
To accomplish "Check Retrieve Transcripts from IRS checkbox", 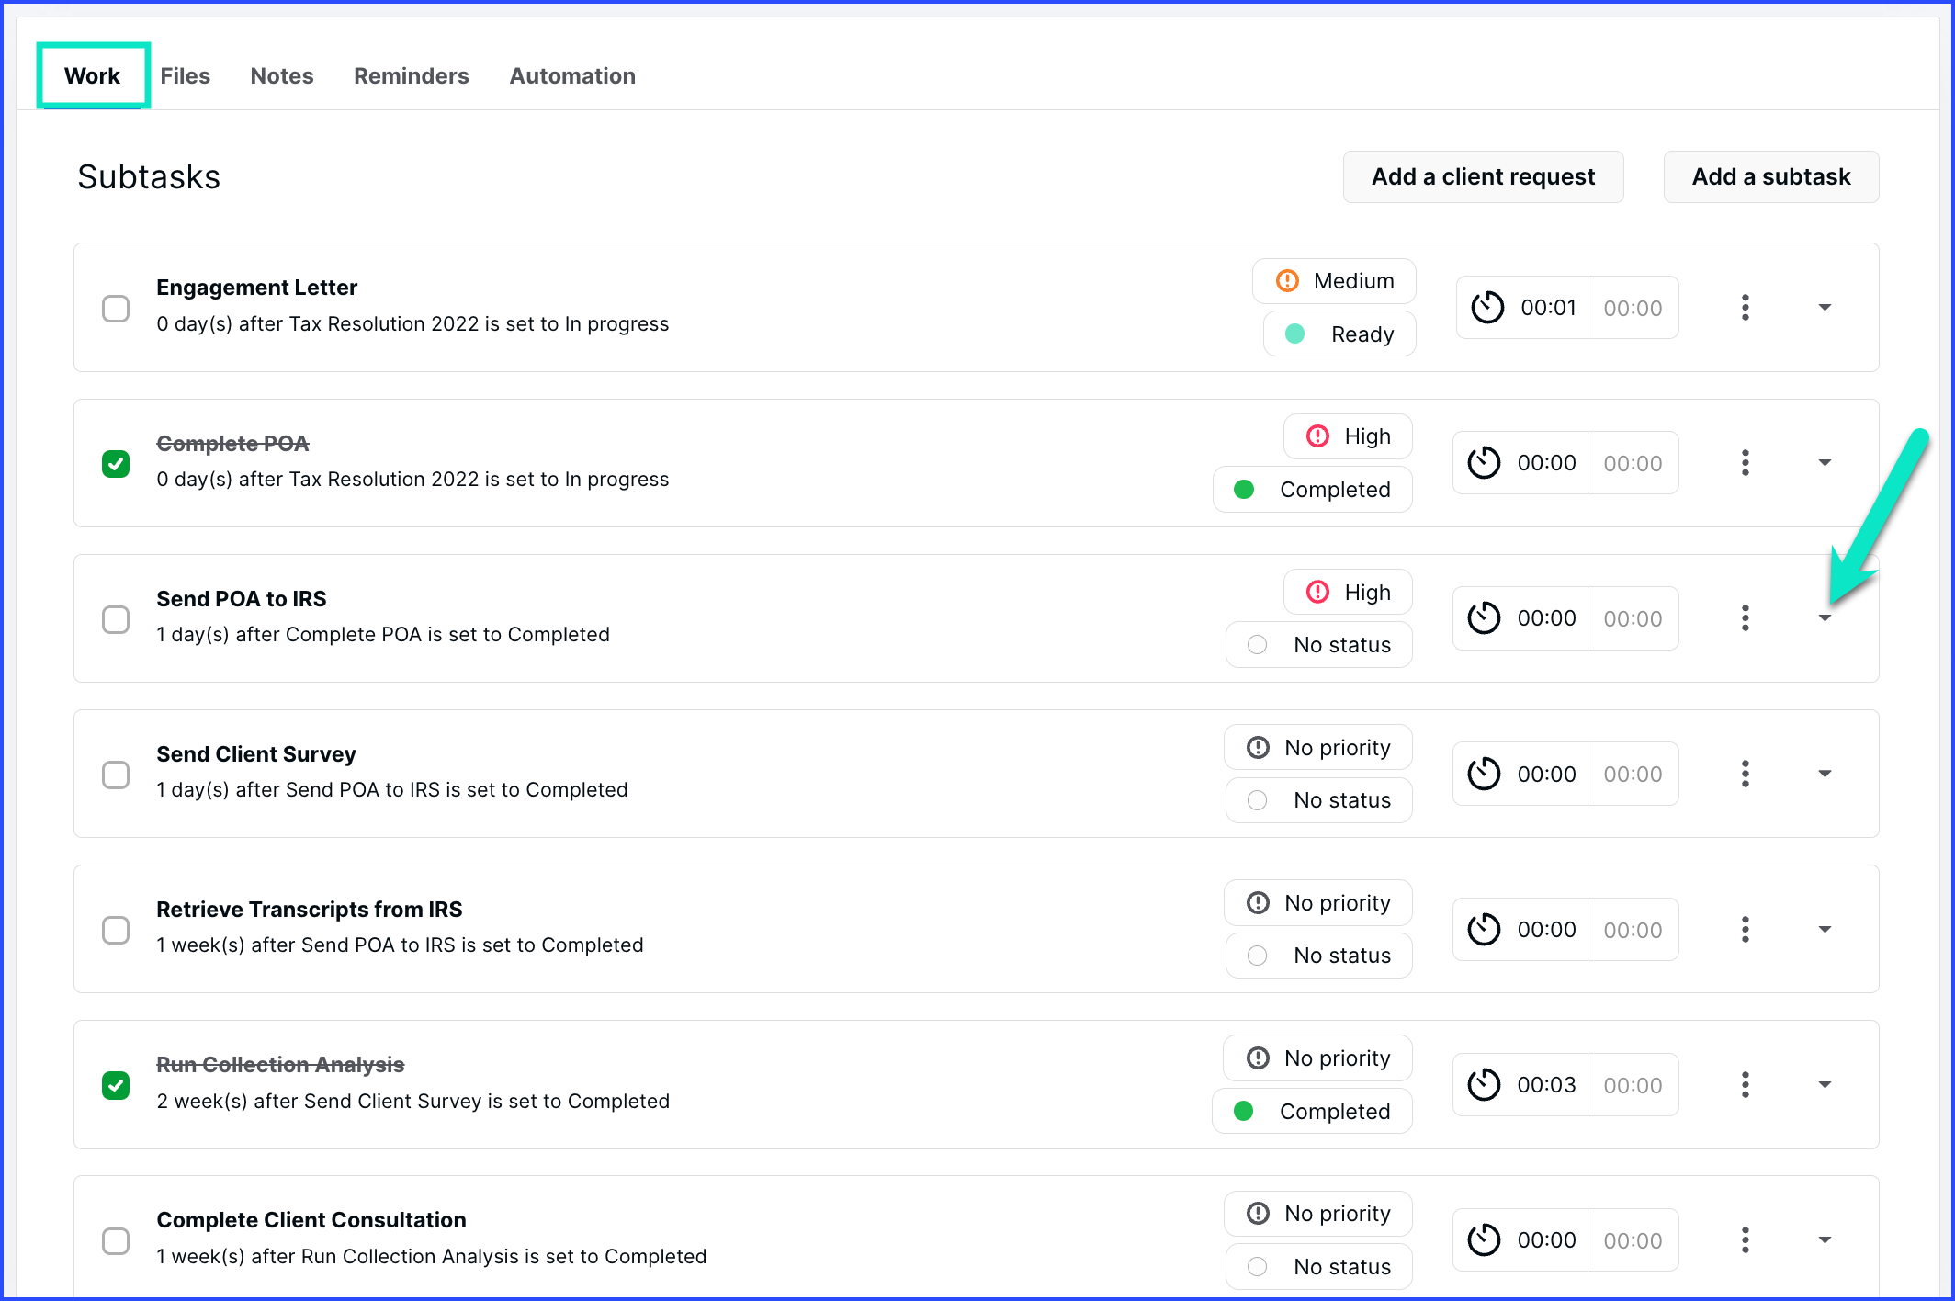I will point(116,930).
